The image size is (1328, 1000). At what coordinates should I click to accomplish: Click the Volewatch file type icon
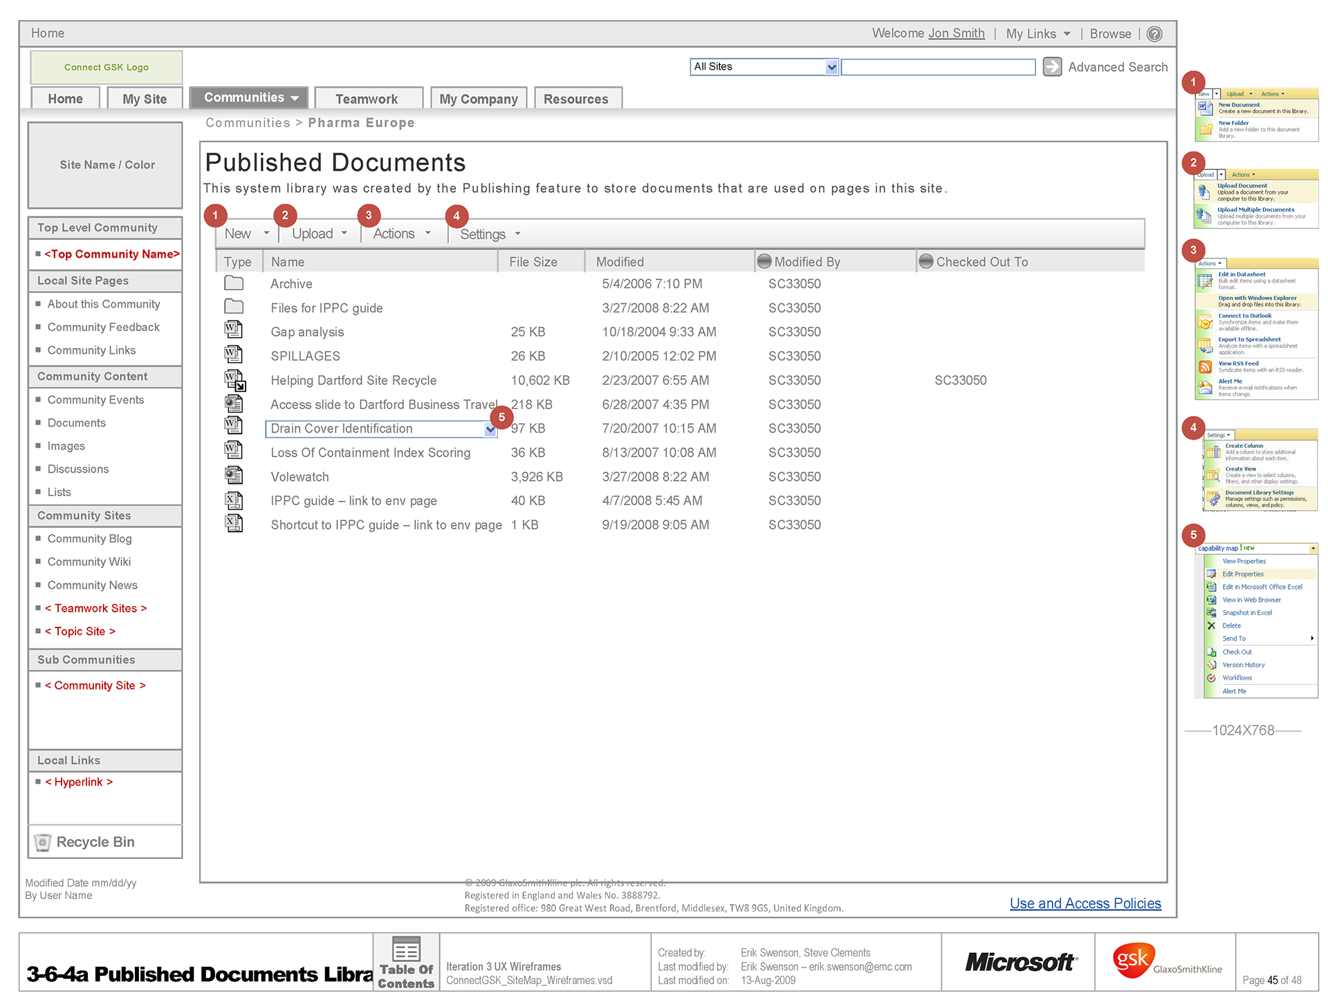pyautogui.click(x=234, y=475)
